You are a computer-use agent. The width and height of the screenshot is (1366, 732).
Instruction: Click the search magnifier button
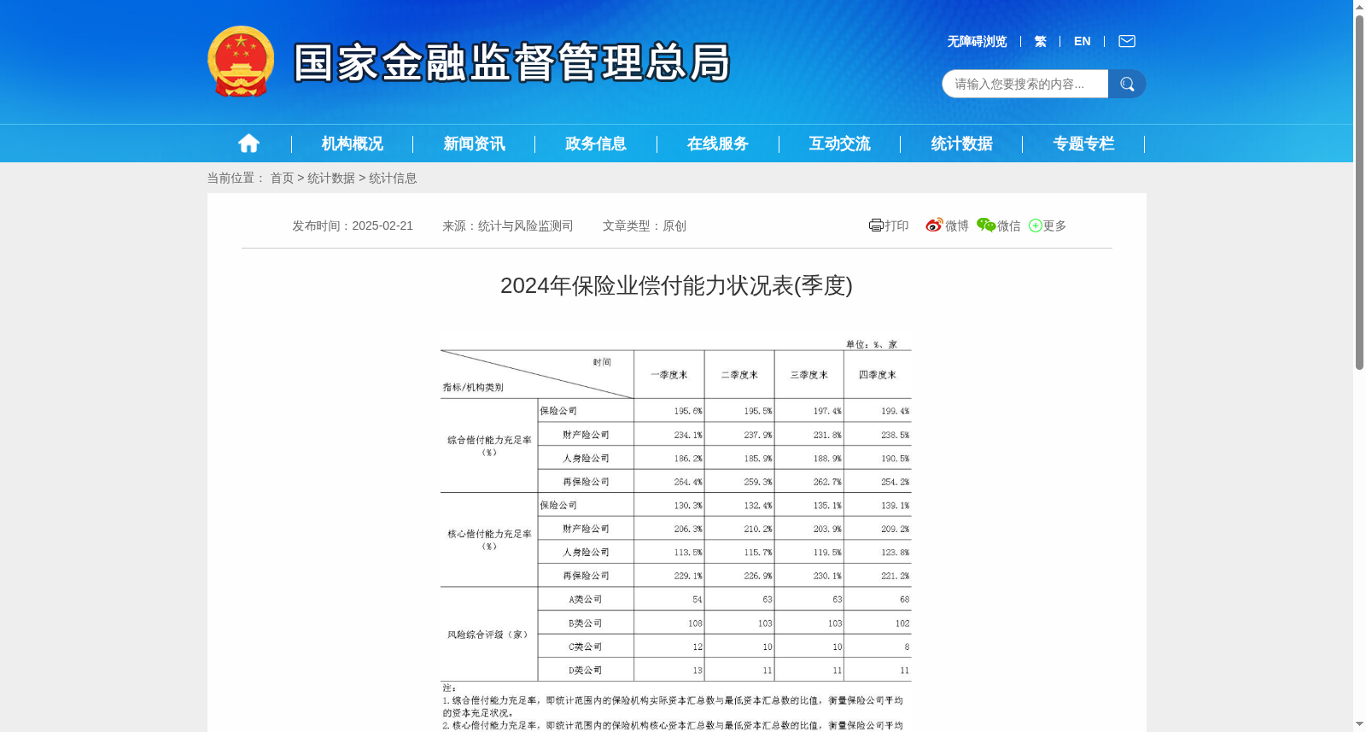1127,84
